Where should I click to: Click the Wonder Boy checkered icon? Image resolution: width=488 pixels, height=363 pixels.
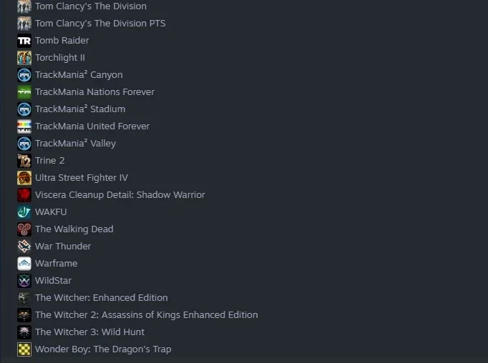(24, 349)
